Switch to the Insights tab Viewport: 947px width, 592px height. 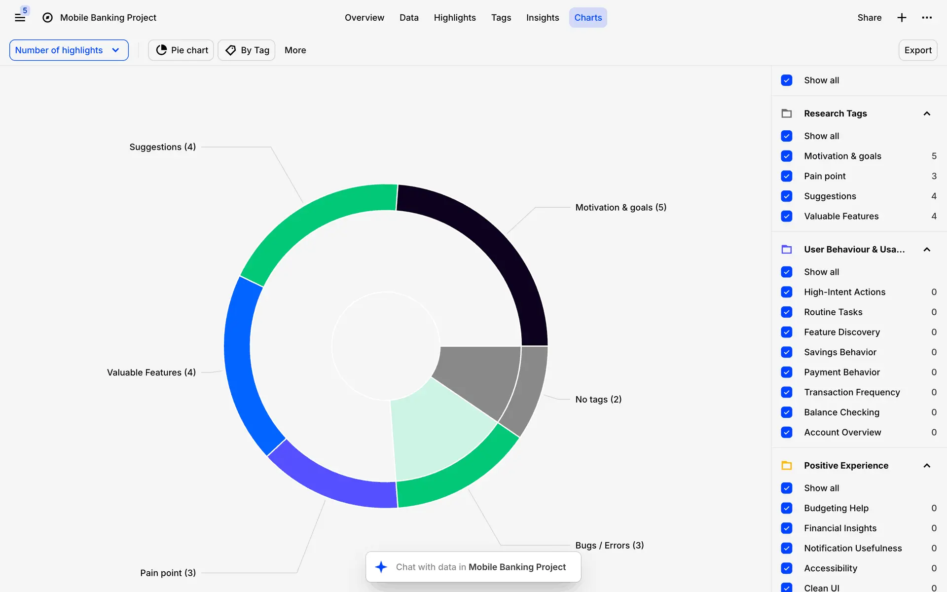point(542,18)
